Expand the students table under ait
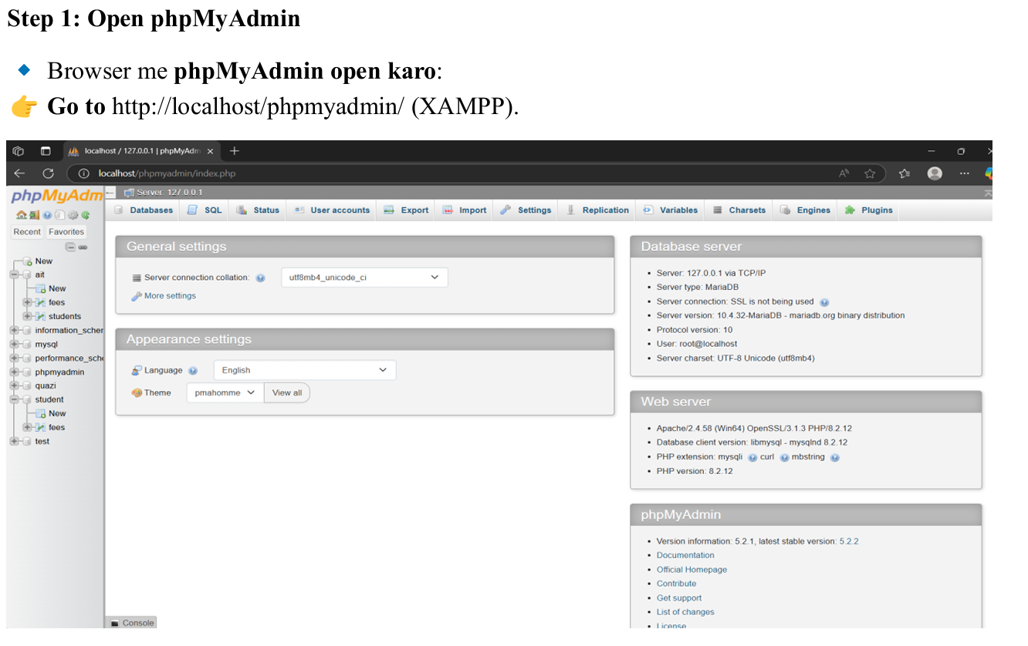Screen dimensions: 1028x646 tap(29, 316)
